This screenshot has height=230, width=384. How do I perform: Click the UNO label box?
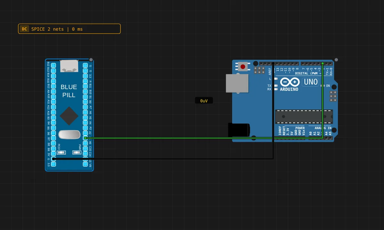coord(310,82)
